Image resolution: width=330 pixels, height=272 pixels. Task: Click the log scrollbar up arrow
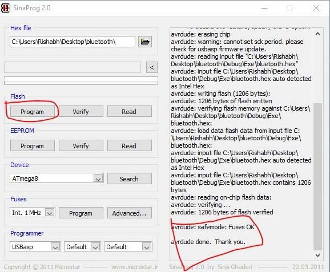coord(317,34)
